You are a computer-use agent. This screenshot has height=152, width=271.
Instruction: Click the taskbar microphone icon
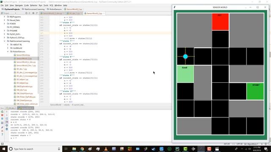59,149
